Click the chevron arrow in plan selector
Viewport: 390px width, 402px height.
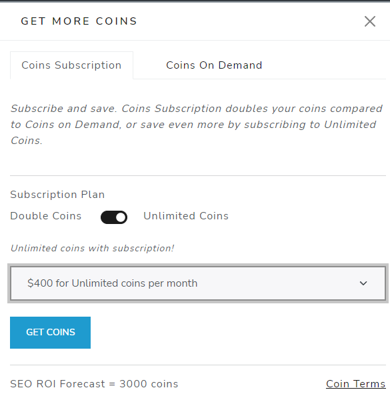click(363, 283)
